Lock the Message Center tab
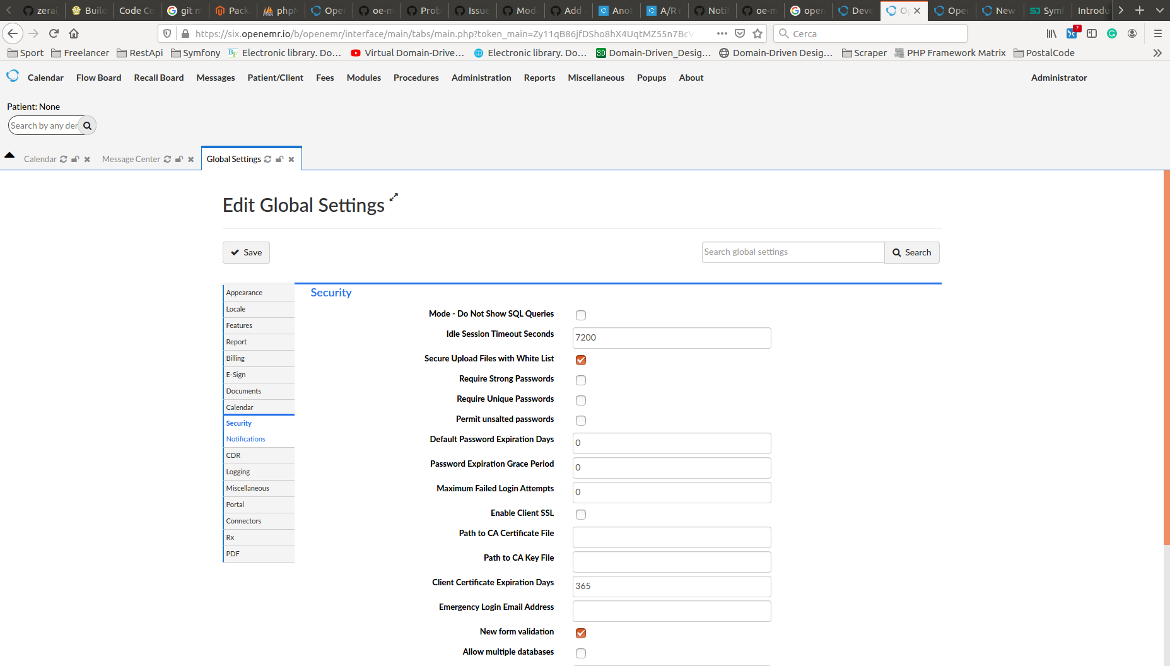Image resolution: width=1170 pixels, height=666 pixels. click(179, 159)
